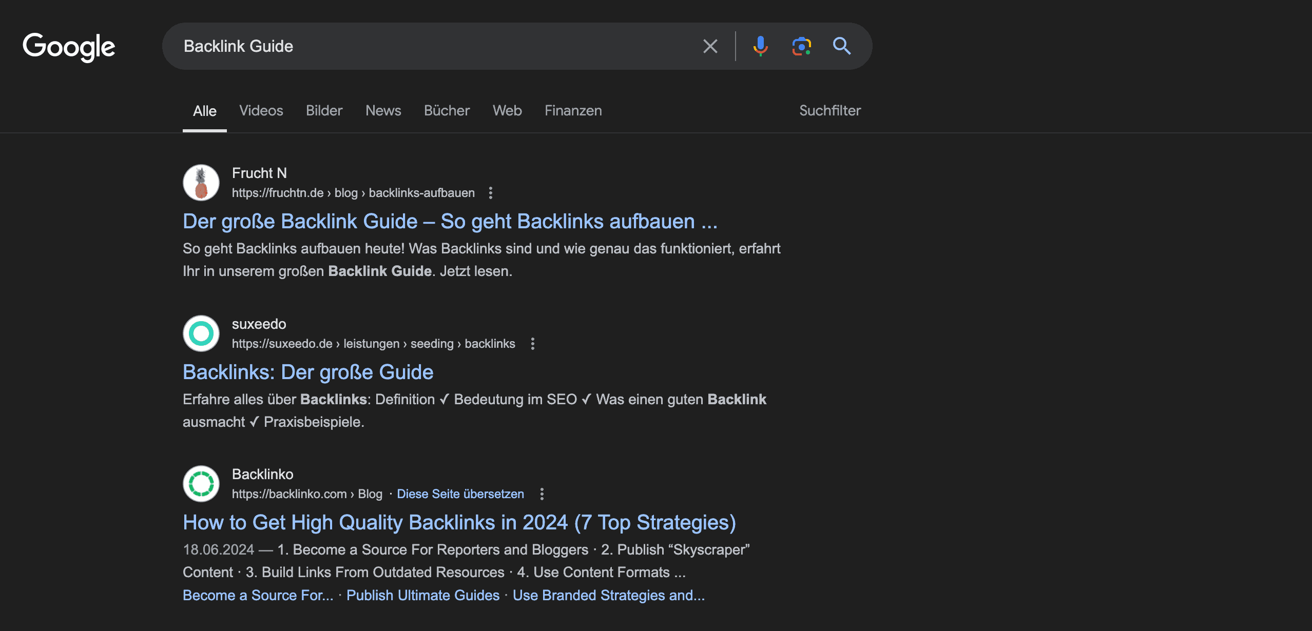This screenshot has height=631, width=1312.
Task: Click the suxeedo teal ring favicon
Action: (201, 333)
